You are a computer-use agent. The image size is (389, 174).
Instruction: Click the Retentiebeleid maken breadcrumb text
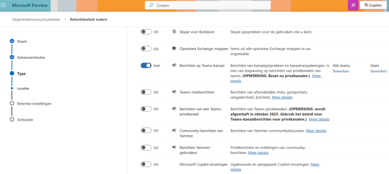(x=89, y=19)
